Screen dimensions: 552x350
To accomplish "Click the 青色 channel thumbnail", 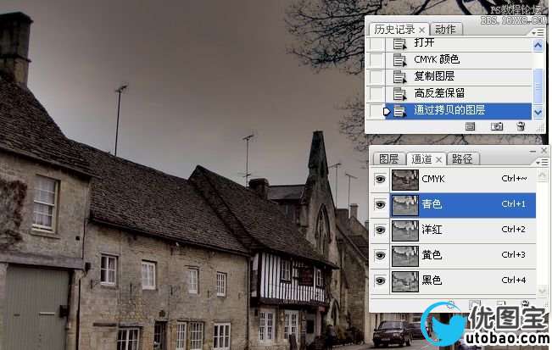I will pyautogui.click(x=405, y=204).
